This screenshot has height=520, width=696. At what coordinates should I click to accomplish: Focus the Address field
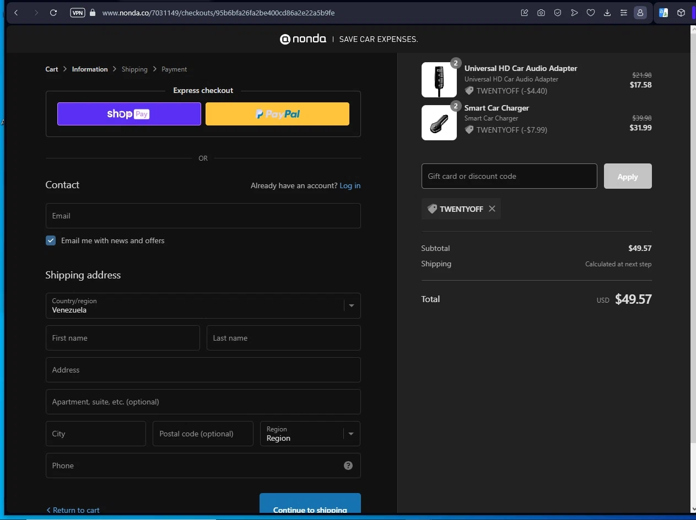pyautogui.click(x=203, y=370)
